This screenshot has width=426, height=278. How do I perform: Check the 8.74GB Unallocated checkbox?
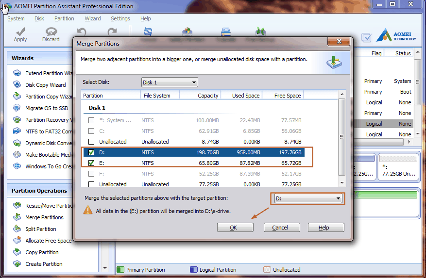(91, 142)
